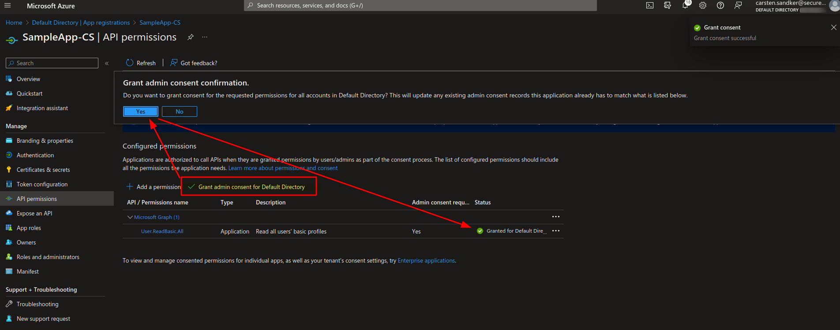Click Add a permission
This screenshot has height=330, width=840.
click(154, 187)
